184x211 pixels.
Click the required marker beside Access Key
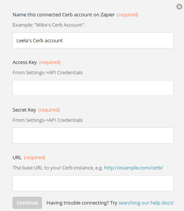pos(50,62)
